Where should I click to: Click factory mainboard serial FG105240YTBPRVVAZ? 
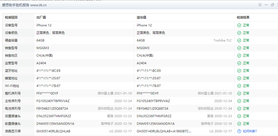53,101
